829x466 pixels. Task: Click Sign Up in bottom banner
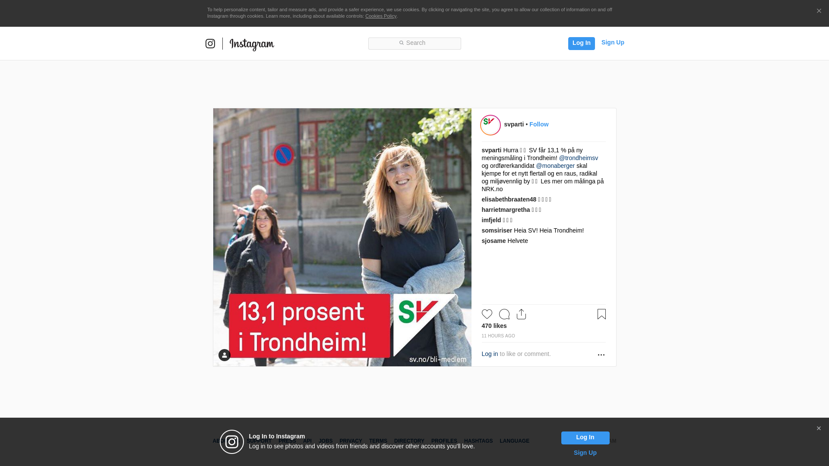[585, 453]
